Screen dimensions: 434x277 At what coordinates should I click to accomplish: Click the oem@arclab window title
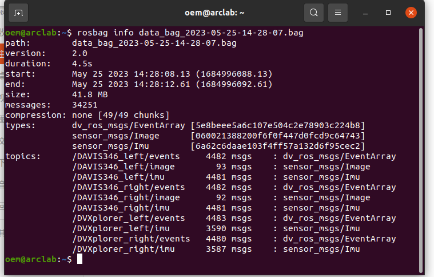[x=214, y=13]
